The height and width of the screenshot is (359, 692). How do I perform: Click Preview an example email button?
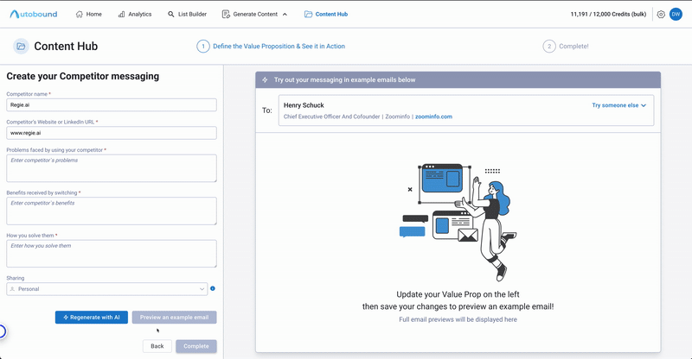(175, 318)
